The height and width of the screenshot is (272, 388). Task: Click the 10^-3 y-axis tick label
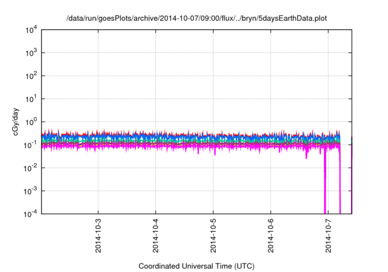(31, 191)
